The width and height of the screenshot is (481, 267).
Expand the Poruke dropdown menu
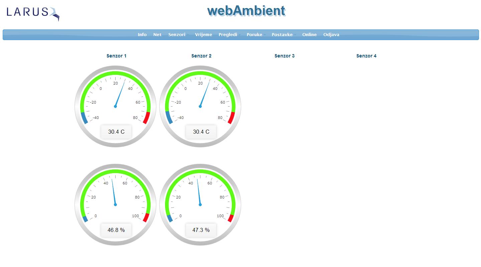tap(255, 35)
